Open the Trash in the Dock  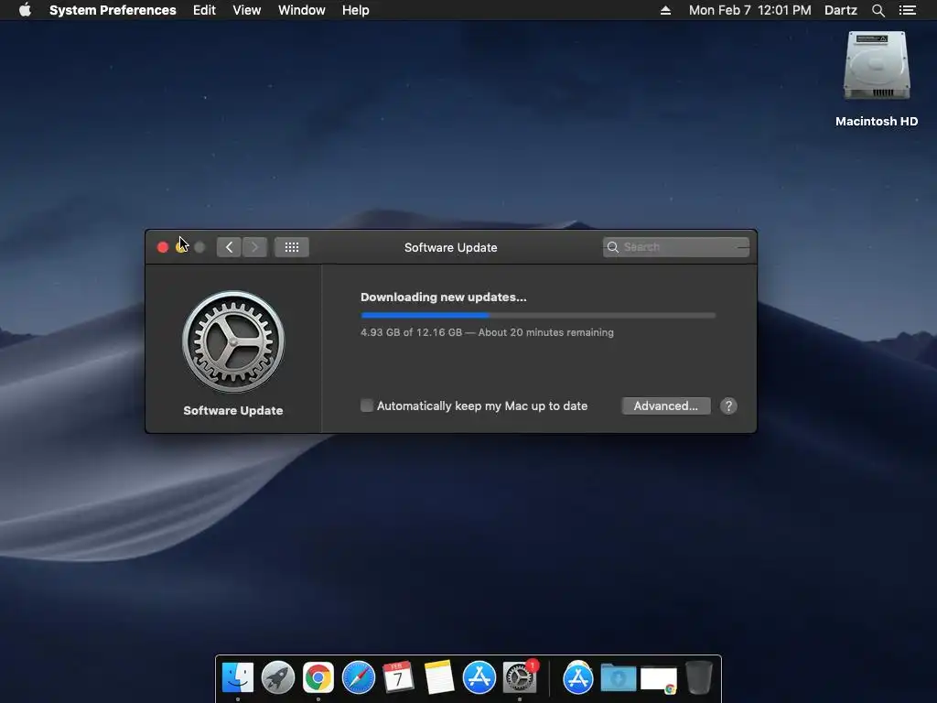(x=698, y=677)
